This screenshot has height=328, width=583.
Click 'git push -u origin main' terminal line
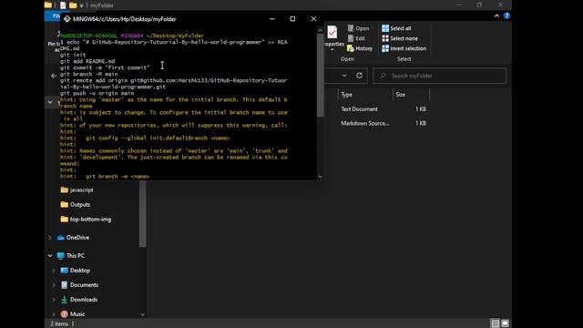point(97,93)
